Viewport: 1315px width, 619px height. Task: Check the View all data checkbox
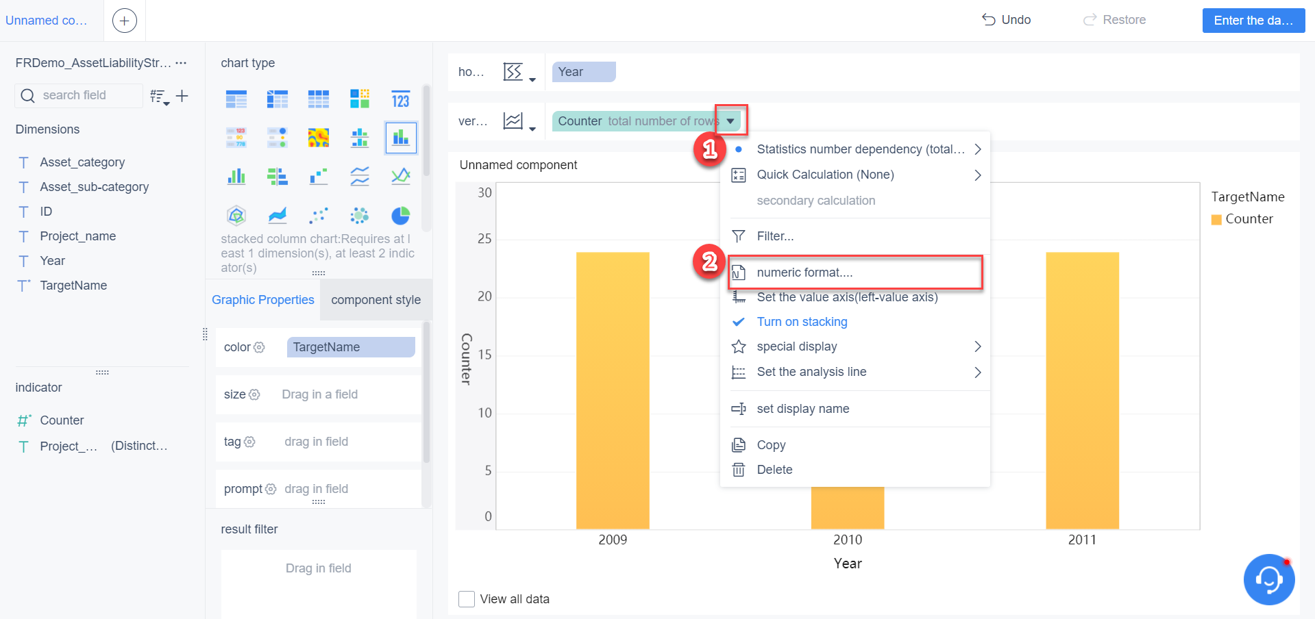pos(467,599)
